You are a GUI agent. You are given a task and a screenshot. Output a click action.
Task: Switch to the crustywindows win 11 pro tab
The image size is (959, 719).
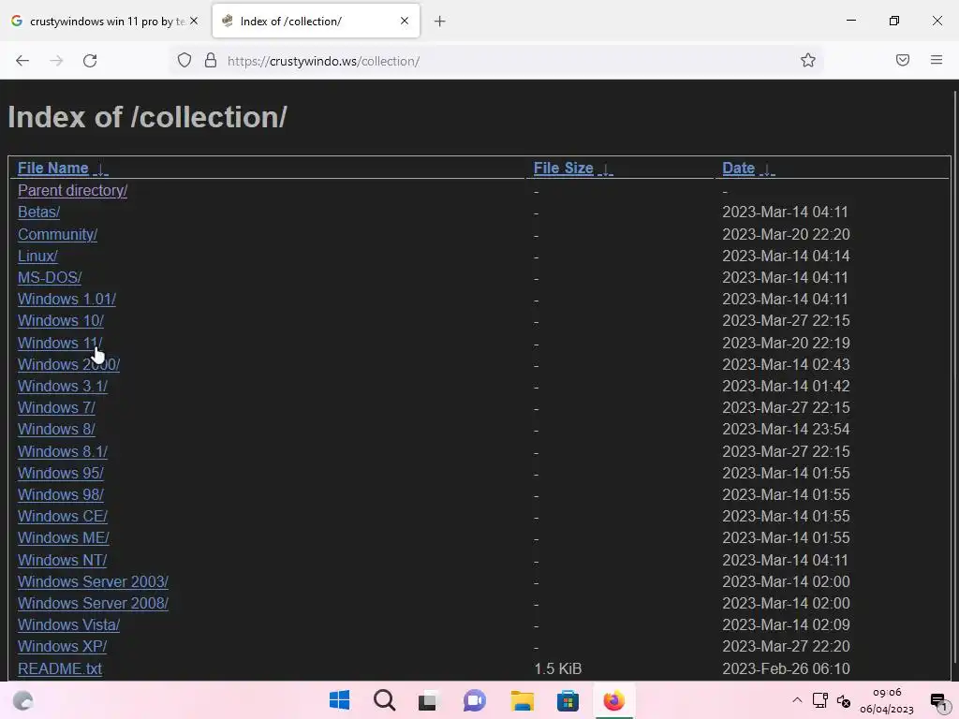(x=104, y=22)
